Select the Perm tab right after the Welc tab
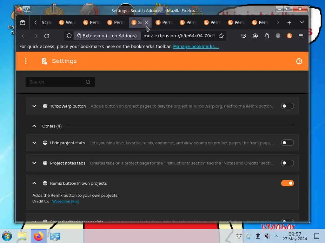 pos(92,22)
